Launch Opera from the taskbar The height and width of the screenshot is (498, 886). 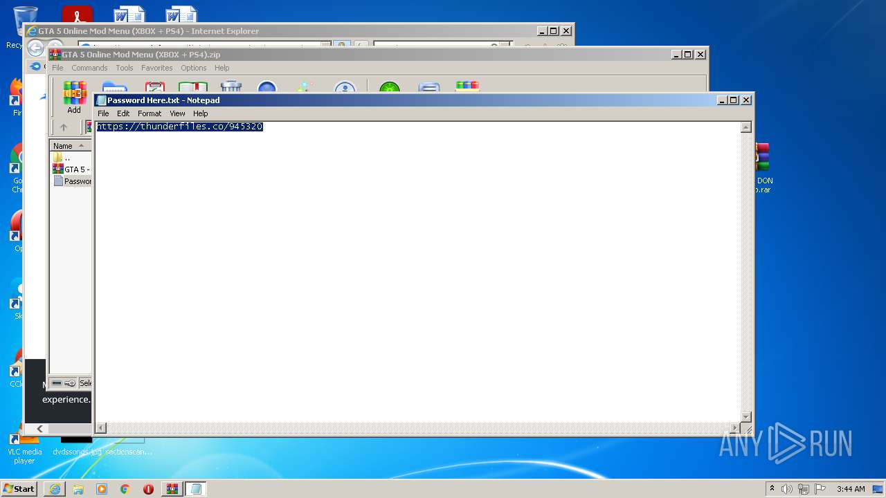pos(148,489)
